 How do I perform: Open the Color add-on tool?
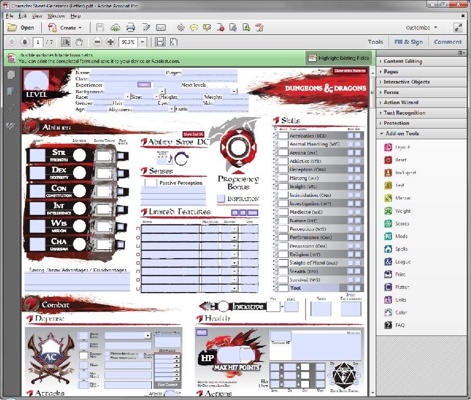tap(401, 313)
